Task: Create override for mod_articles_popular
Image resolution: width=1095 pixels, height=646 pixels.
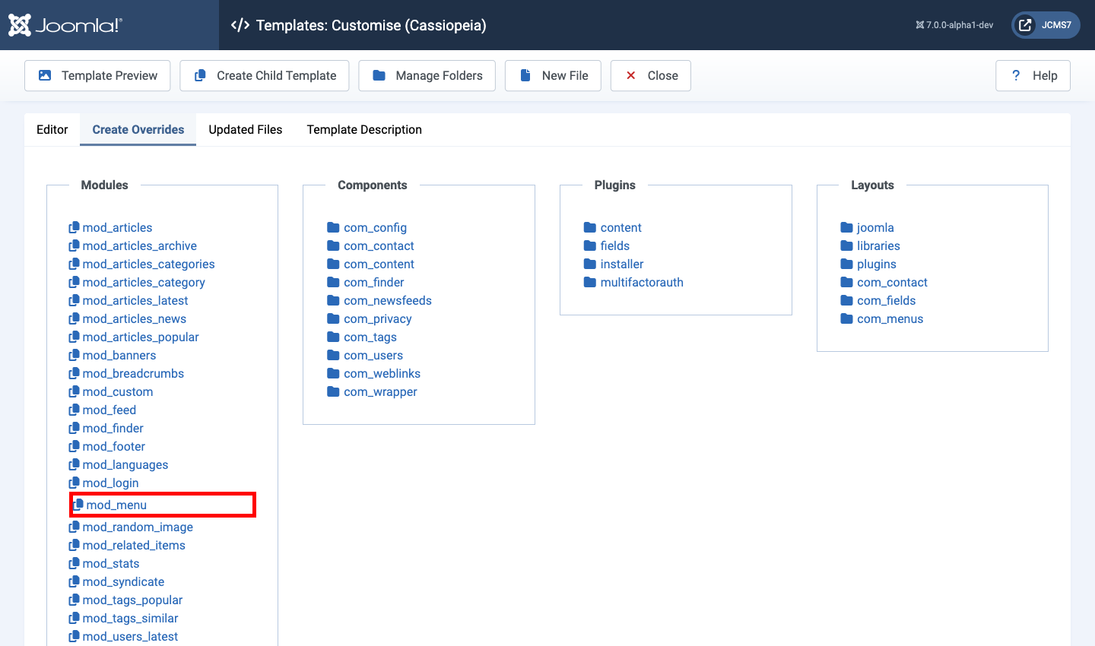Action: click(134, 337)
